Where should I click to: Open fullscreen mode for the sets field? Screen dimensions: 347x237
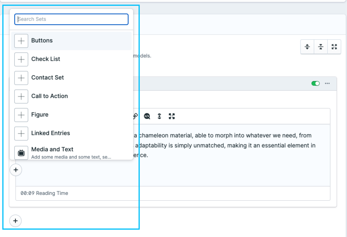coord(334,47)
